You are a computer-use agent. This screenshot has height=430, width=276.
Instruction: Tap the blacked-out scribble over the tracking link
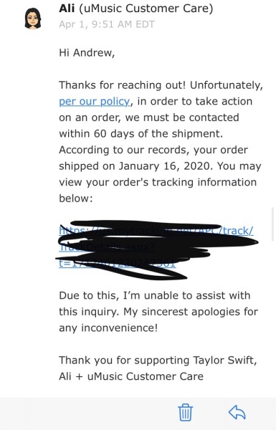[x=156, y=248]
